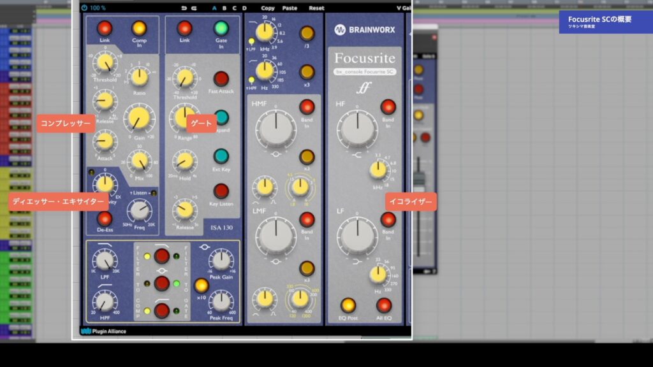This screenshot has height=367, width=653.
Task: Toggle the LMF Band In button
Action: tap(307, 220)
